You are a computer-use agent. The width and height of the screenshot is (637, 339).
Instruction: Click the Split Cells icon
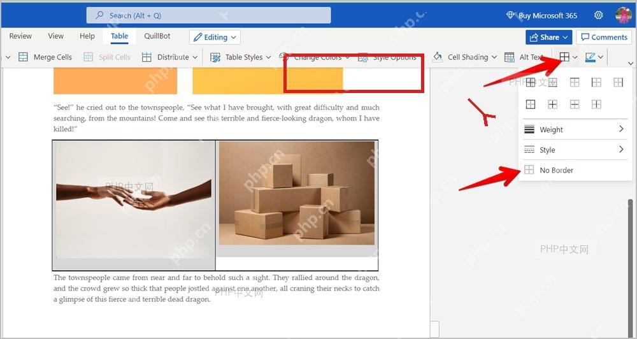pos(88,57)
